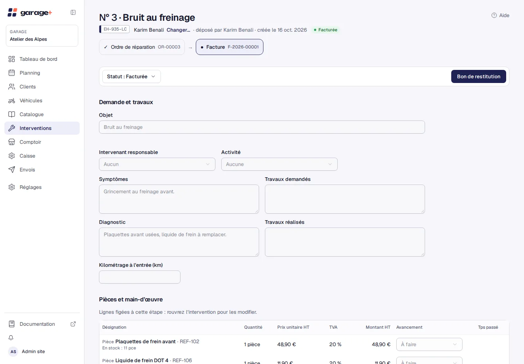Click the Diagnostic text area
Image resolution: width=524 pixels, height=364 pixels.
pyautogui.click(x=179, y=242)
